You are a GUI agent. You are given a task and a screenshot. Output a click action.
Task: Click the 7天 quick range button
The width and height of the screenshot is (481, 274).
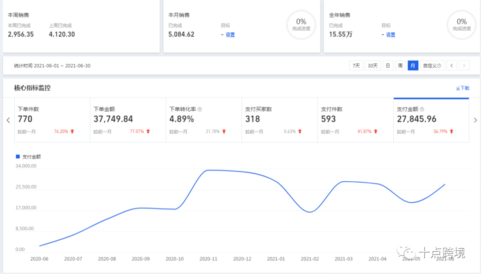click(x=356, y=65)
